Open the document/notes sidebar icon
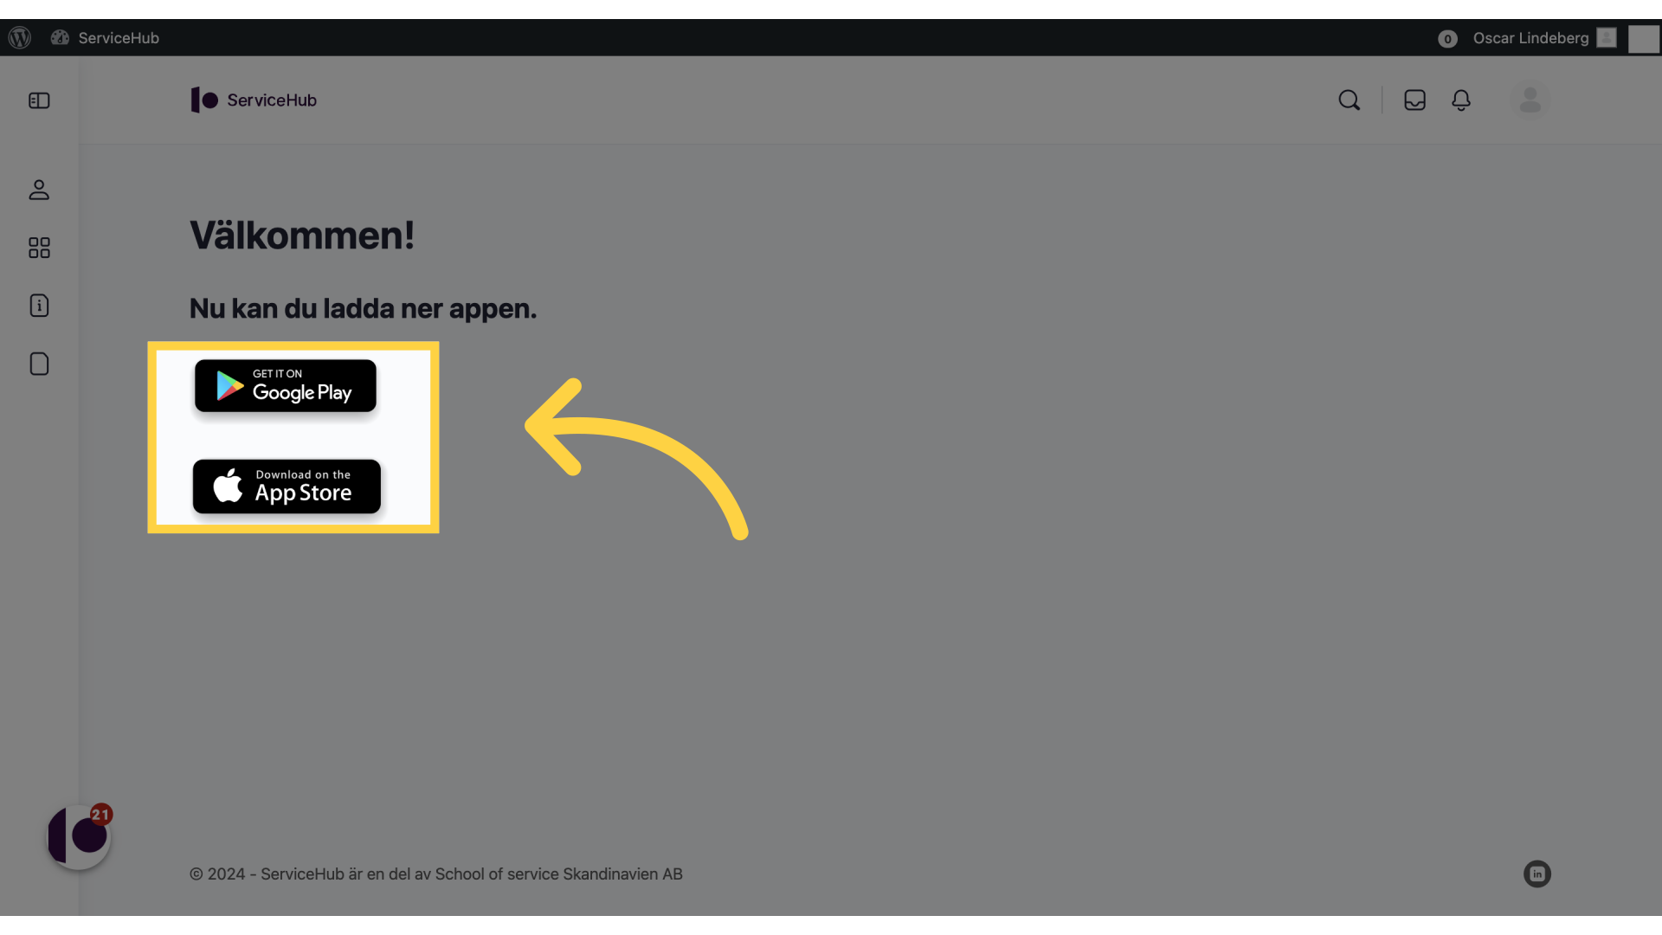This screenshot has height=935, width=1662. click(x=39, y=363)
